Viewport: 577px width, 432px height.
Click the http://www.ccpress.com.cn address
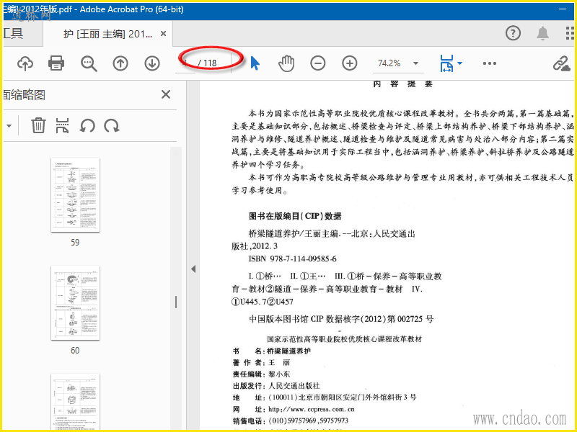point(312,409)
